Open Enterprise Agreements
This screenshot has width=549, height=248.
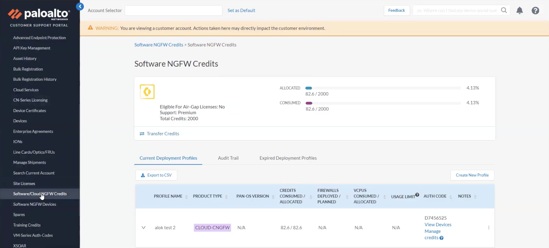(33, 131)
